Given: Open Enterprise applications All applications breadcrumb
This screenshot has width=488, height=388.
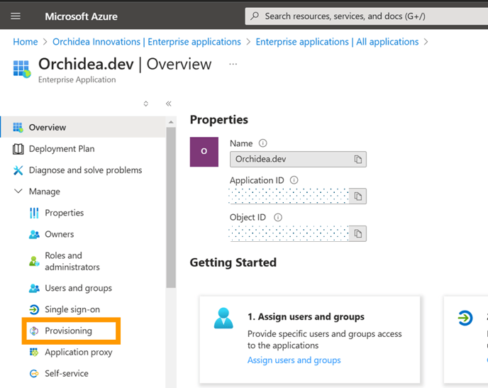Looking at the screenshot, I should (337, 42).
